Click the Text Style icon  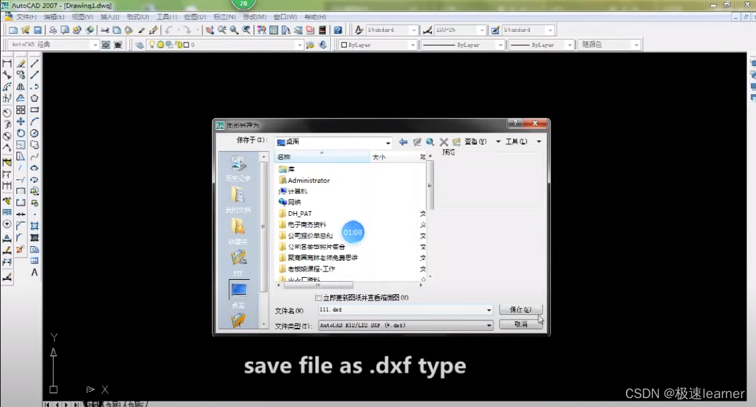pos(358,30)
